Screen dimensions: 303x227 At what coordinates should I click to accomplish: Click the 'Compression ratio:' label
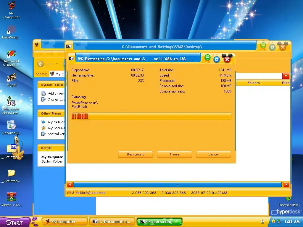tap(172, 91)
